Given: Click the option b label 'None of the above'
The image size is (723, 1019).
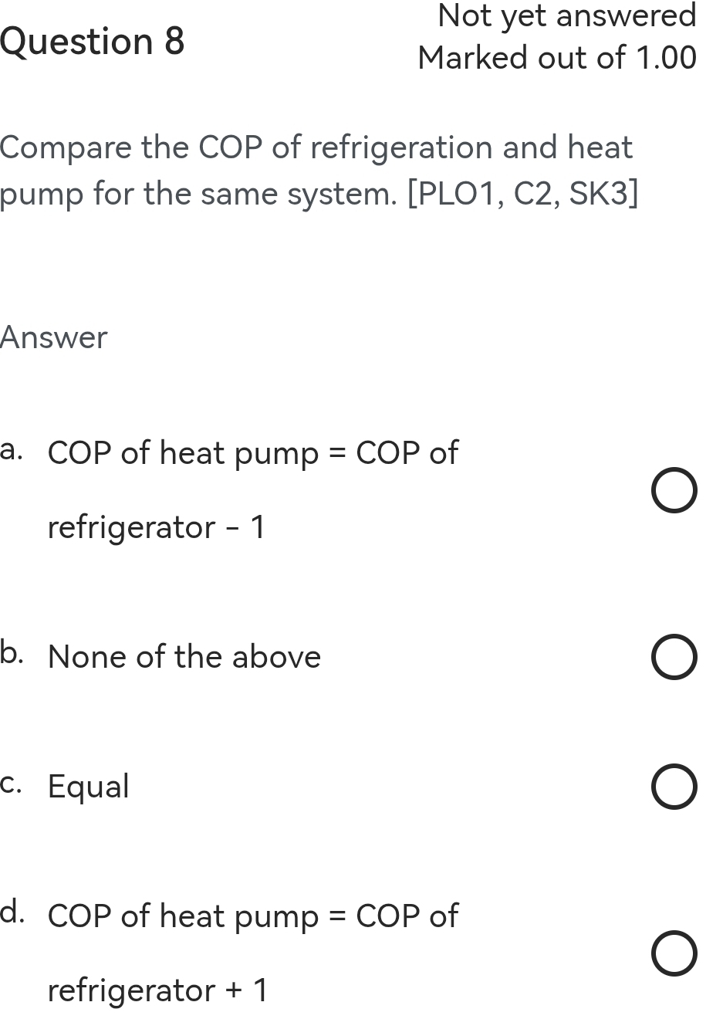Looking at the screenshot, I should point(184,656).
